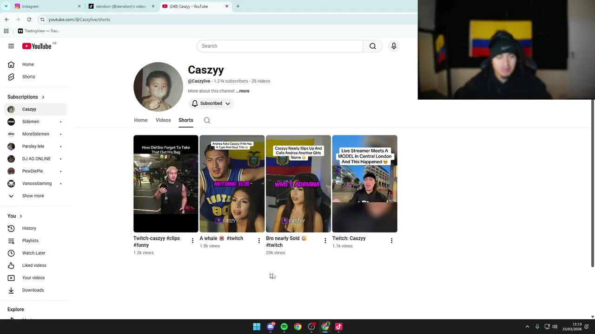Image resolution: width=595 pixels, height=334 pixels.
Task: Switch to Instagram browser tab
Action: click(46, 6)
